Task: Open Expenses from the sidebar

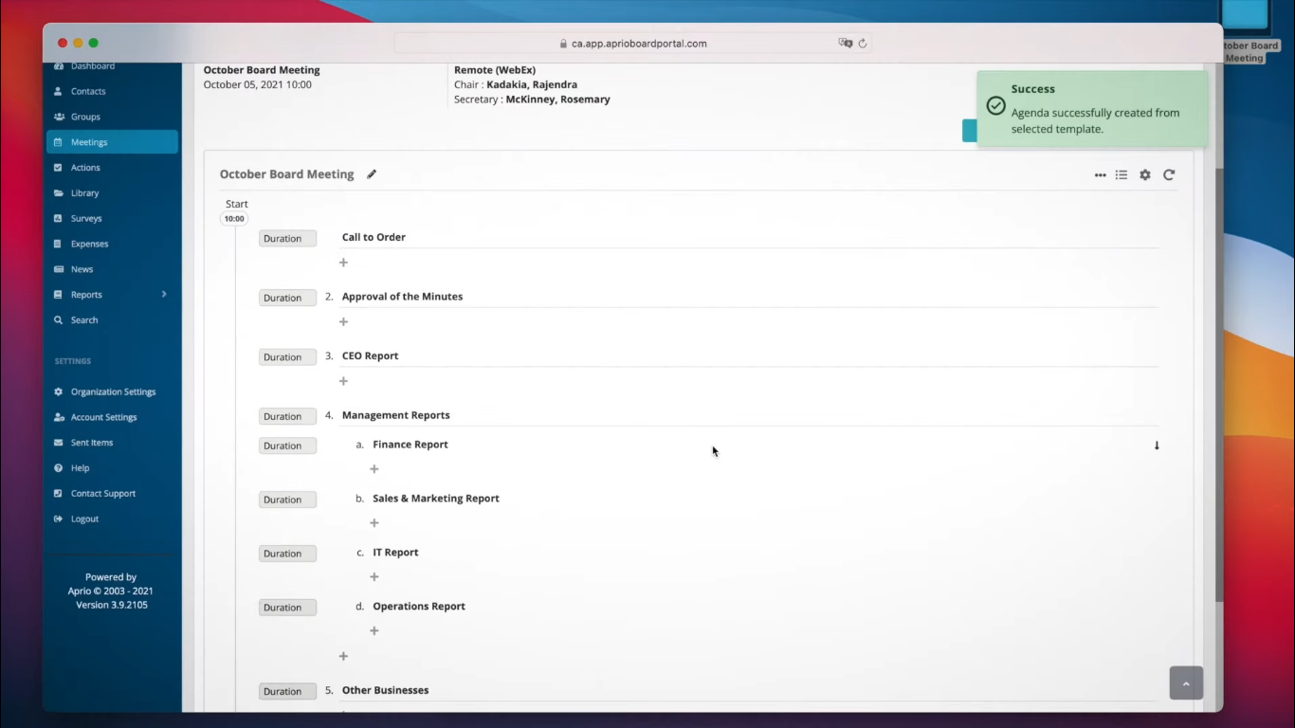Action: [89, 244]
